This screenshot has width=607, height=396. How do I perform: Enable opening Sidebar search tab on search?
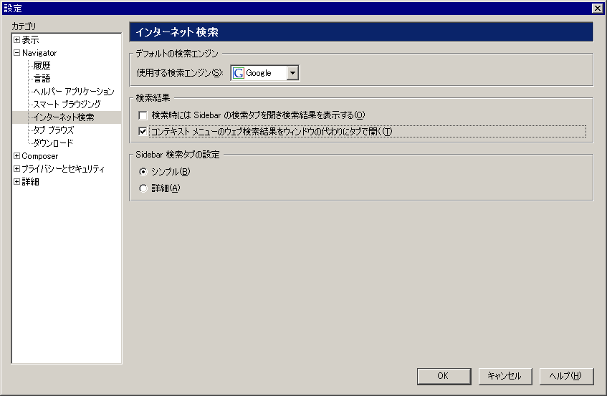pos(143,115)
